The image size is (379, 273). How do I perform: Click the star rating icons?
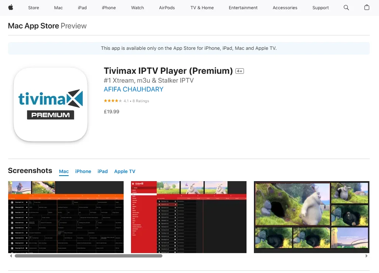[x=113, y=101]
